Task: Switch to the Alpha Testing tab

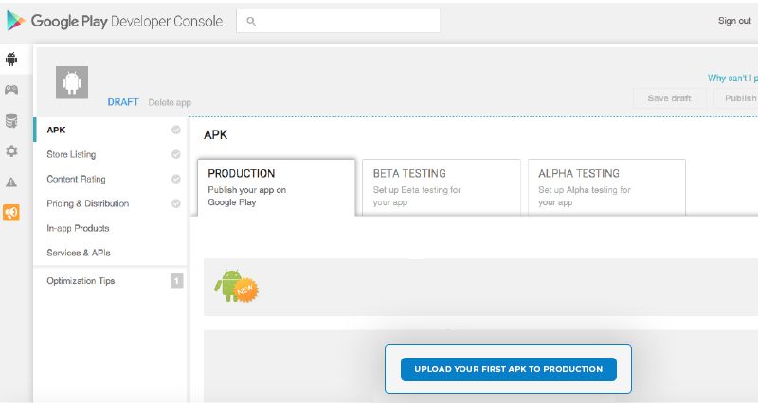Action: pos(606,187)
